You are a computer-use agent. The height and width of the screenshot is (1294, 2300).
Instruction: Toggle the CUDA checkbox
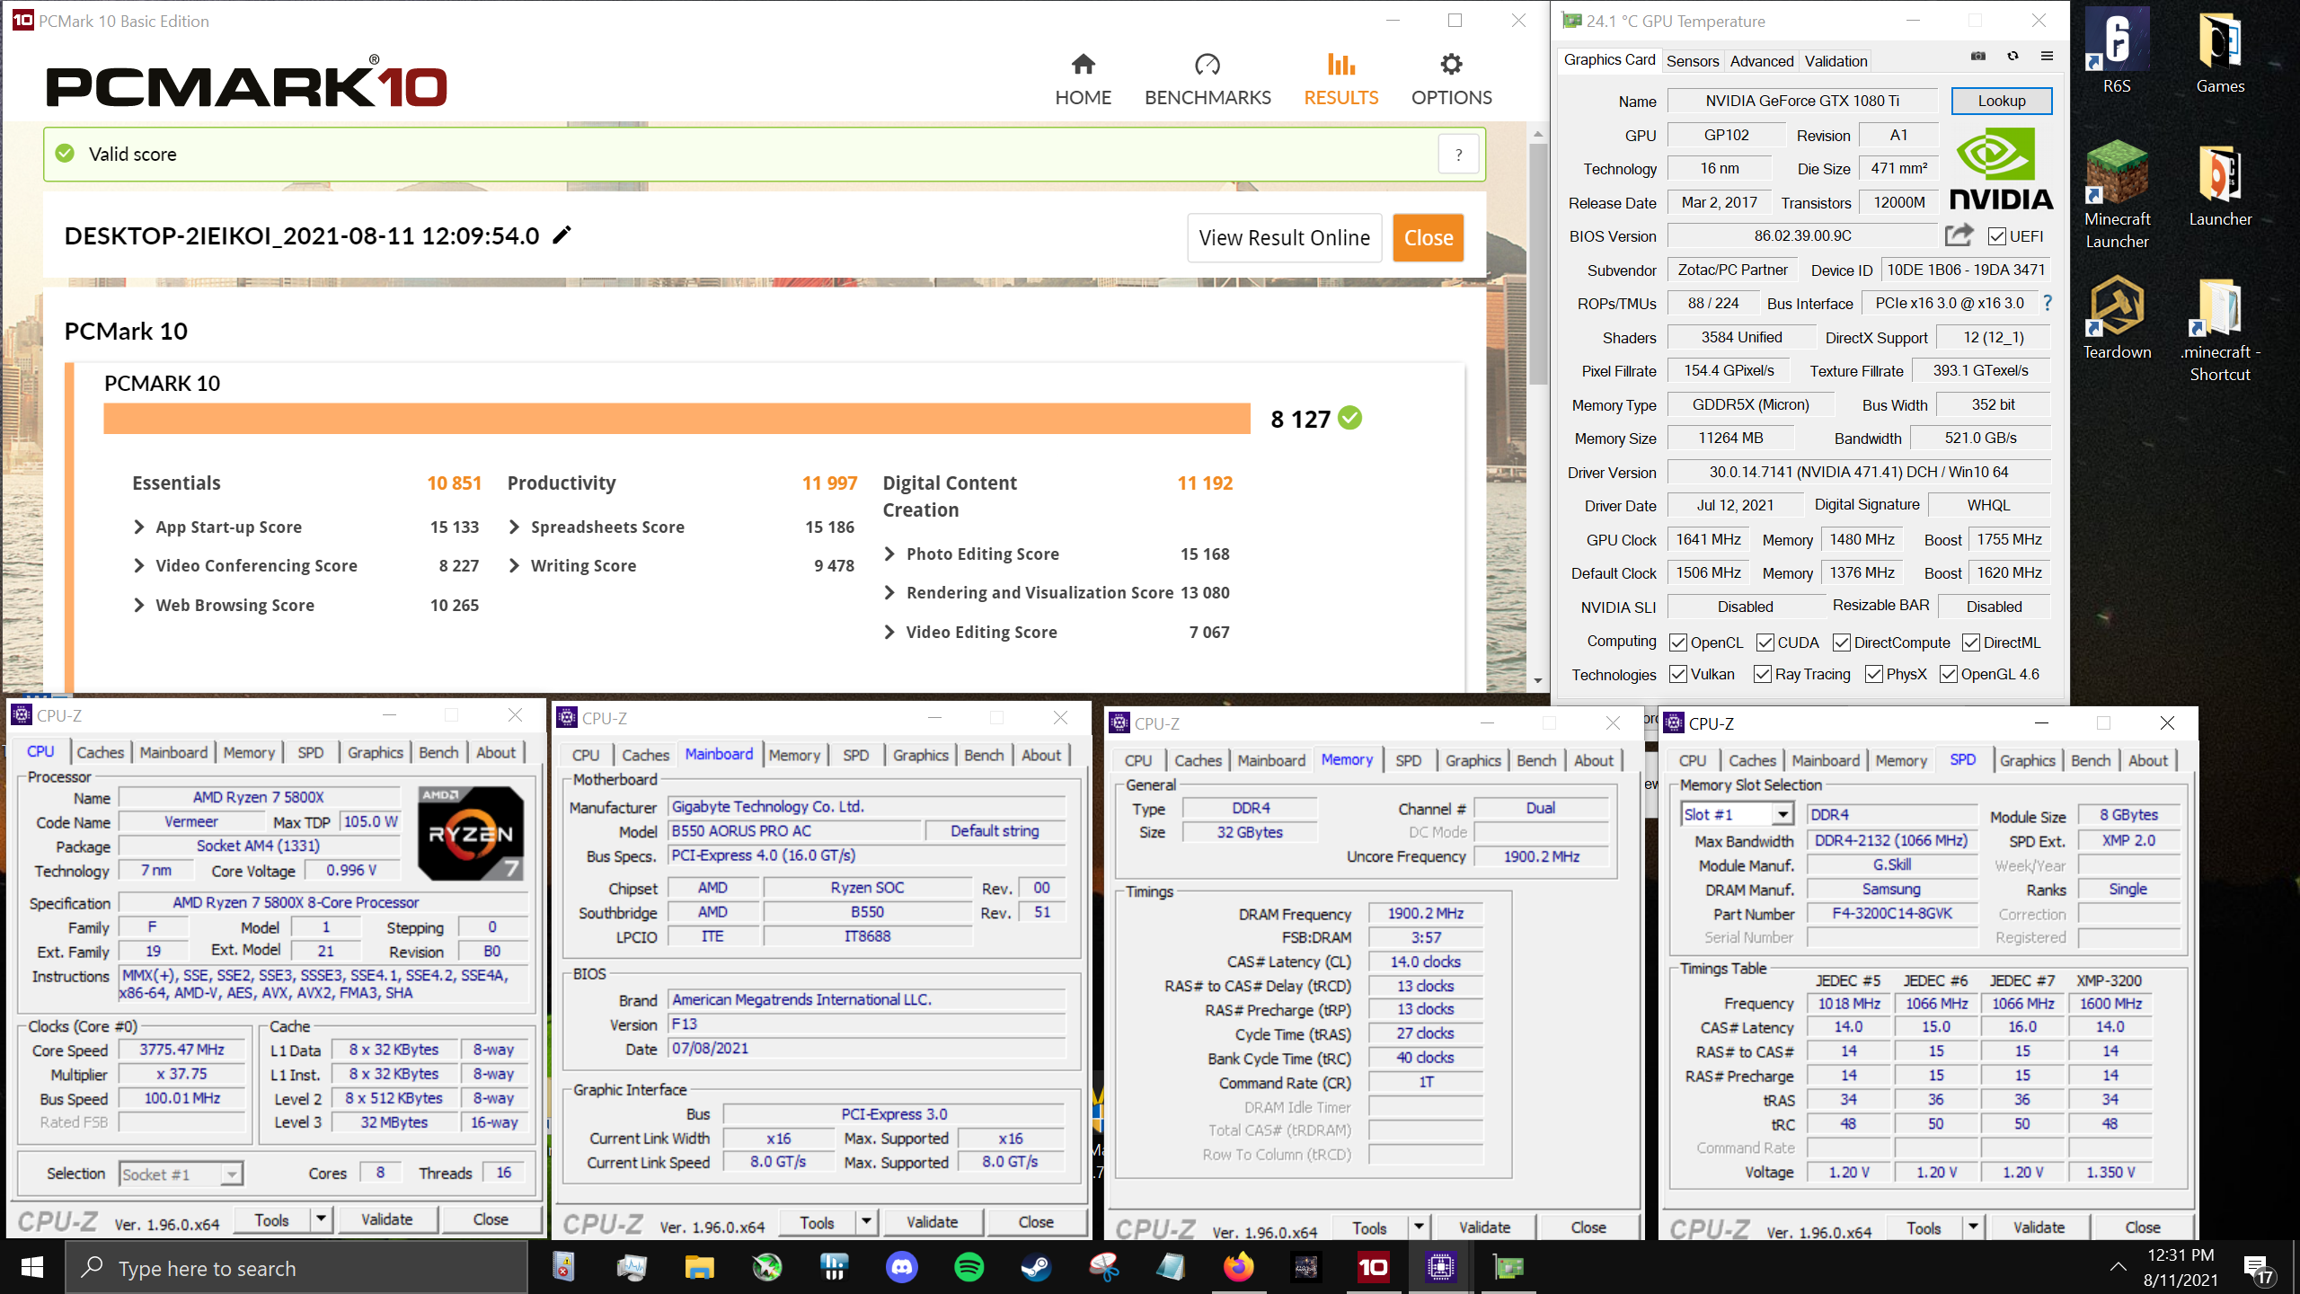(1765, 643)
